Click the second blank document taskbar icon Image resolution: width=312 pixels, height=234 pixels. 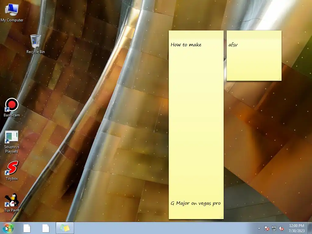[x=46, y=228]
